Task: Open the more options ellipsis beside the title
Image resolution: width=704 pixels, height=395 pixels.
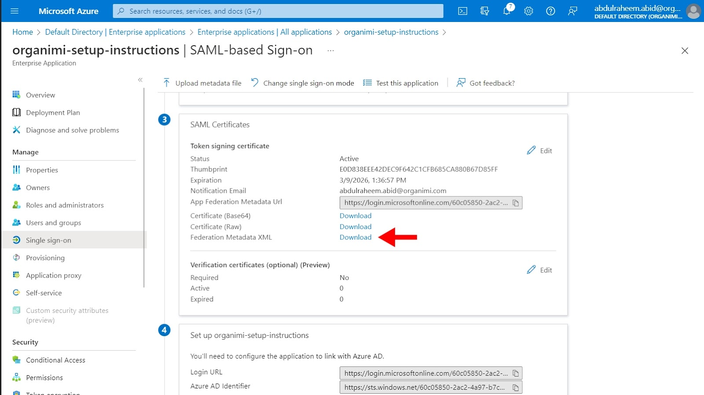Action: coord(330,51)
